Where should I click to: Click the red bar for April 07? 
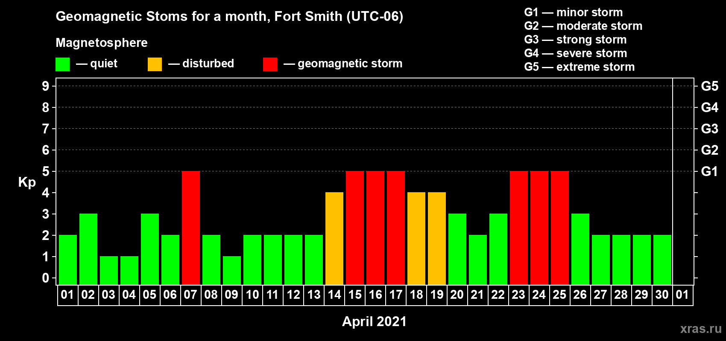[x=191, y=228]
